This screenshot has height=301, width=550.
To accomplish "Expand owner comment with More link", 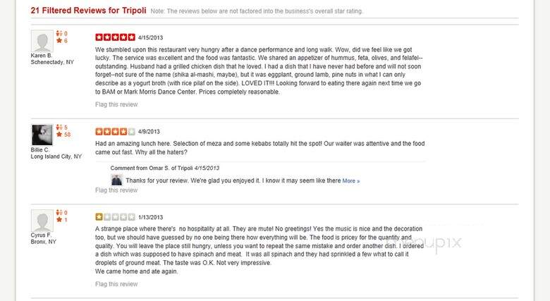I will click(350, 181).
